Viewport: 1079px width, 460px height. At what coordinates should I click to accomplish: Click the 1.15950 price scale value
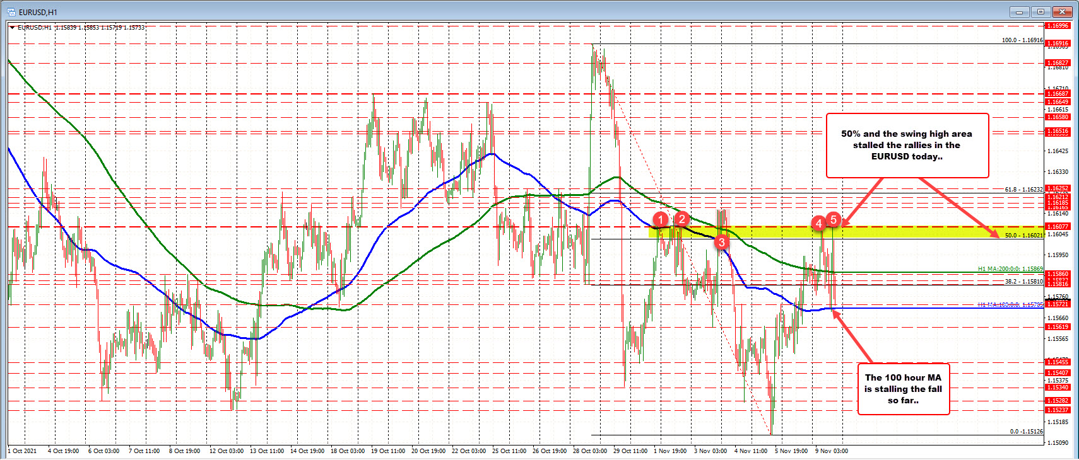click(x=1058, y=255)
